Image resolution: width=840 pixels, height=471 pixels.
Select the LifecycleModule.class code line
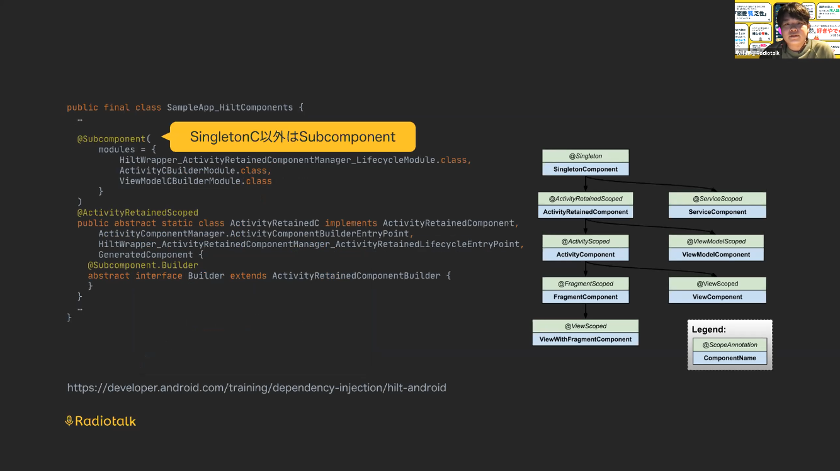[x=295, y=160]
